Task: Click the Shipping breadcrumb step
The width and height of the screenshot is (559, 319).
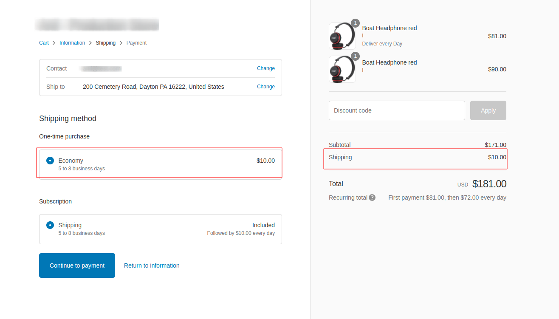Action: (106, 43)
